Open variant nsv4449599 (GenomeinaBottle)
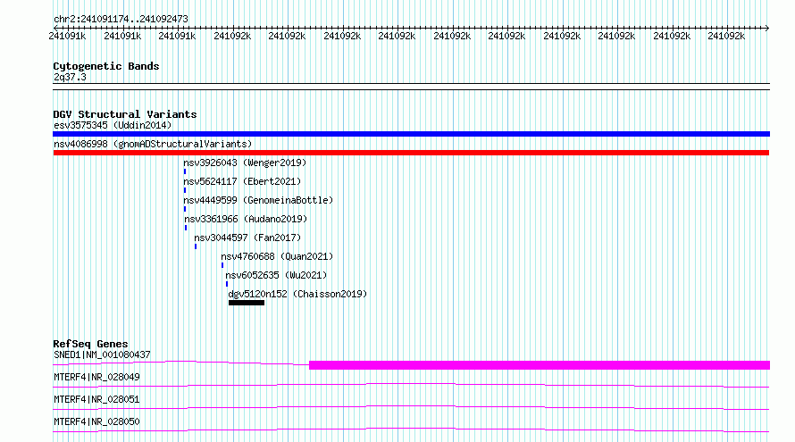Screen dimensions: 795x442 [258, 200]
